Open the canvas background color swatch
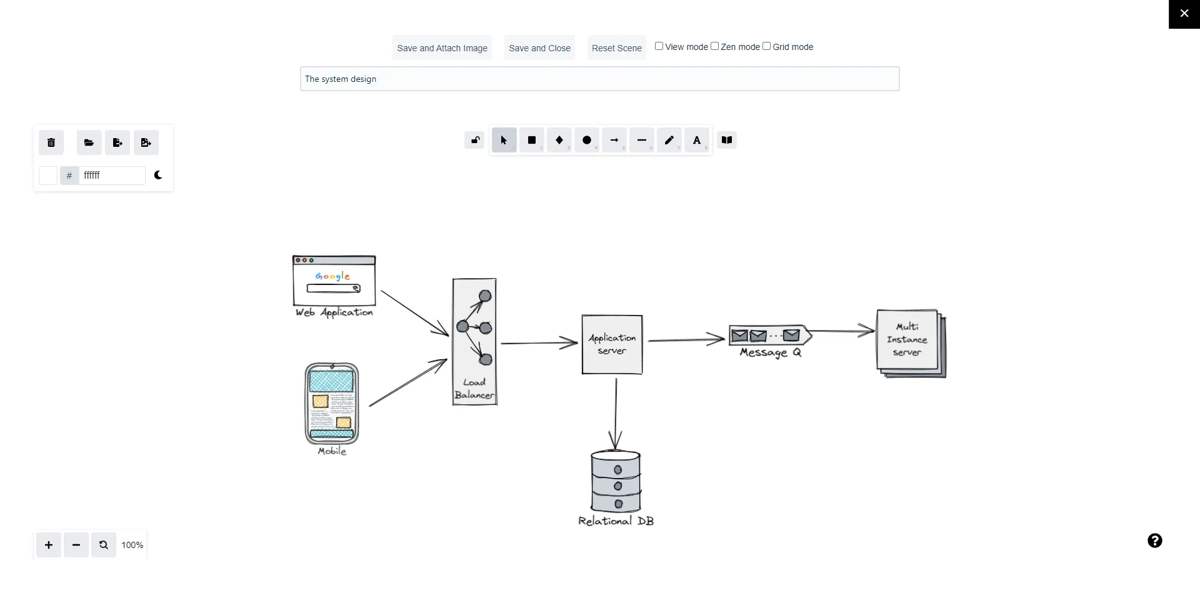Screen dimensions: 1200x593 coord(48,176)
